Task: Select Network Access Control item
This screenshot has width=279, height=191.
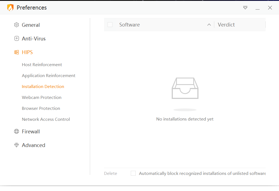Action: click(x=46, y=119)
